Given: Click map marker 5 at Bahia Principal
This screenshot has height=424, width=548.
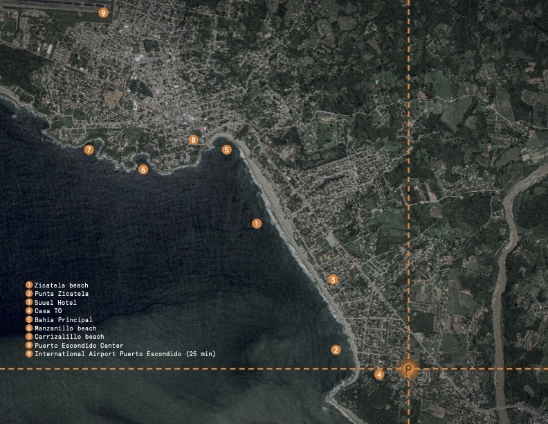Looking at the screenshot, I should pyautogui.click(x=226, y=150).
